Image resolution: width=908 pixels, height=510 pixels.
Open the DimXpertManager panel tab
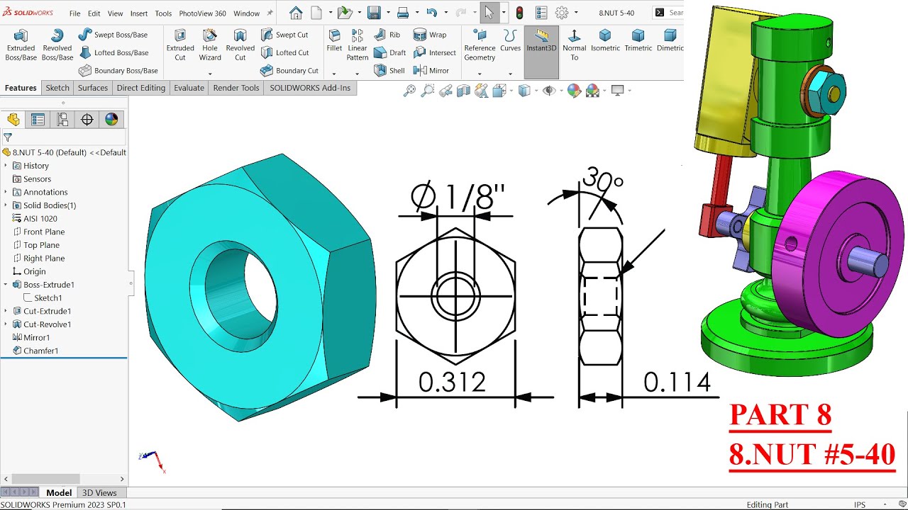point(87,120)
